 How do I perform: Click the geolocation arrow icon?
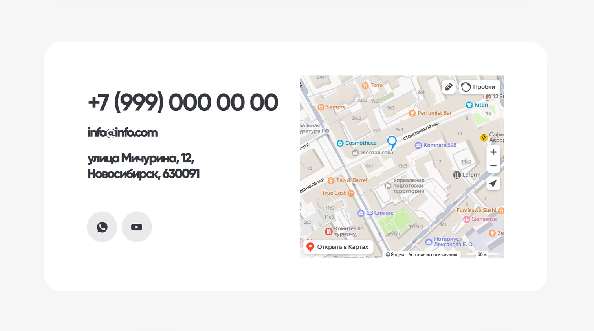coord(493,184)
